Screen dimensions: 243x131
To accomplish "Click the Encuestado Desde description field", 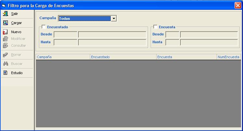I will click(112, 34).
